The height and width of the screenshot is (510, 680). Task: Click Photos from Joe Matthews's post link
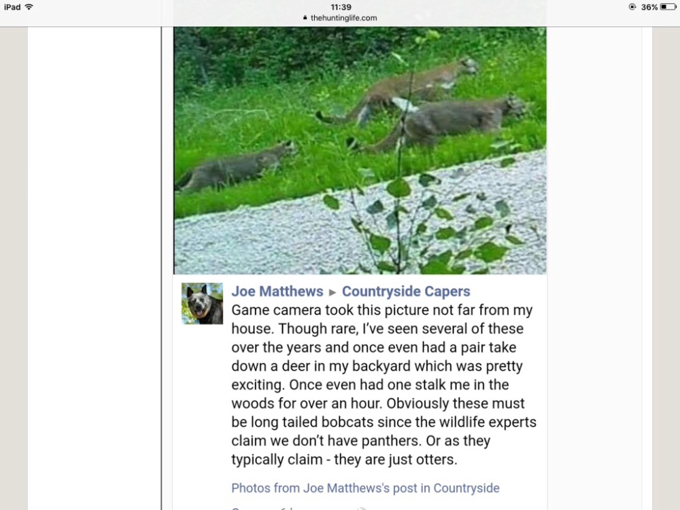[365, 488]
